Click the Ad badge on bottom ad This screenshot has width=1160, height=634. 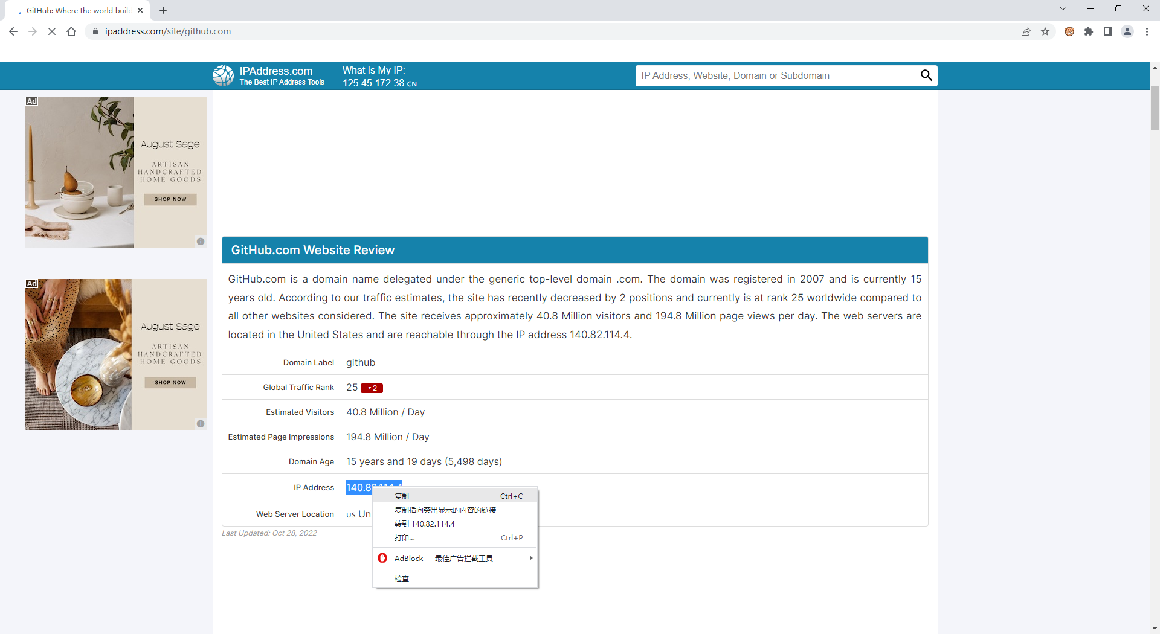coord(32,283)
